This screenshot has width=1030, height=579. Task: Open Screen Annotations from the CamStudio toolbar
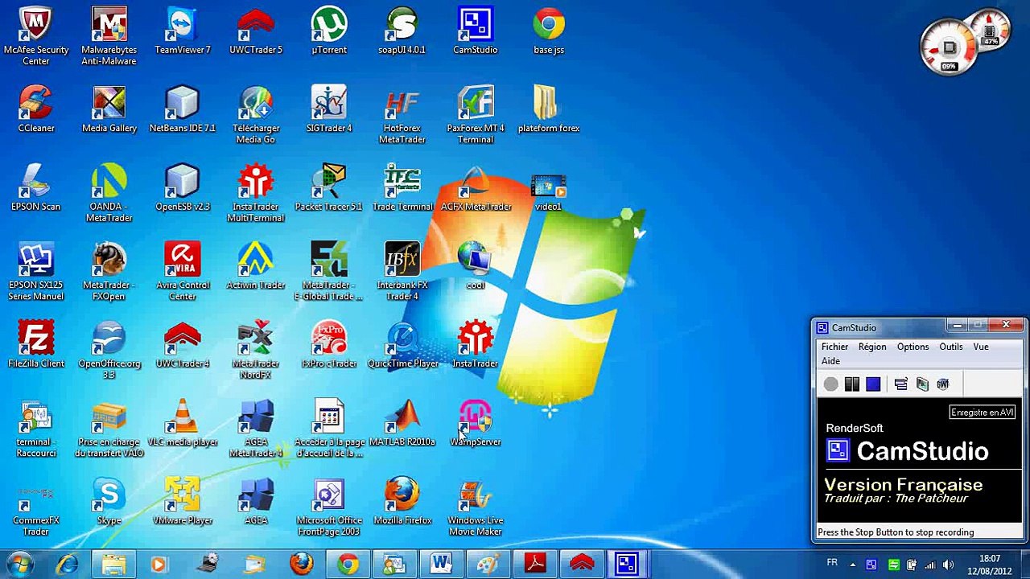[x=922, y=384]
